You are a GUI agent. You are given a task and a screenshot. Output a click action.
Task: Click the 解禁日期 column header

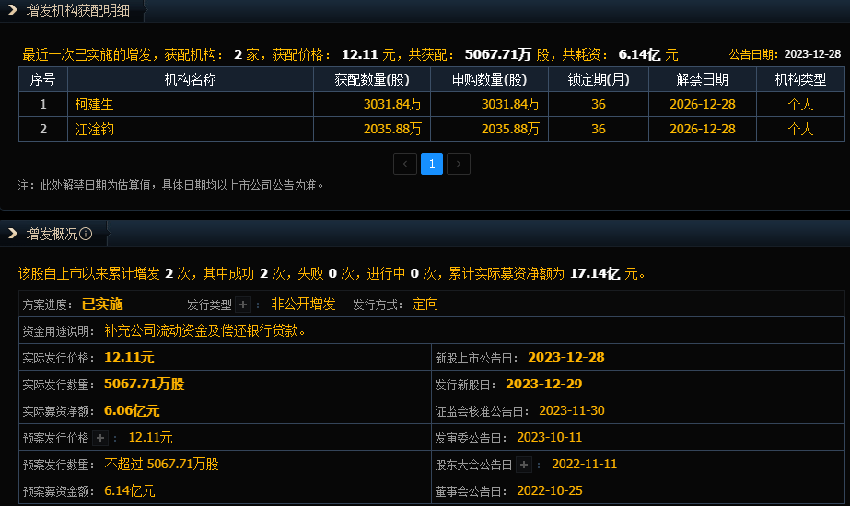click(x=702, y=79)
